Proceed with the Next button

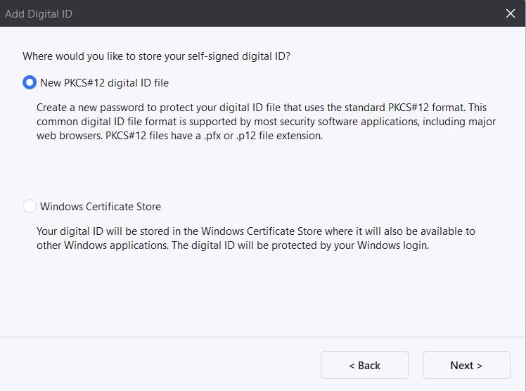[466, 365]
